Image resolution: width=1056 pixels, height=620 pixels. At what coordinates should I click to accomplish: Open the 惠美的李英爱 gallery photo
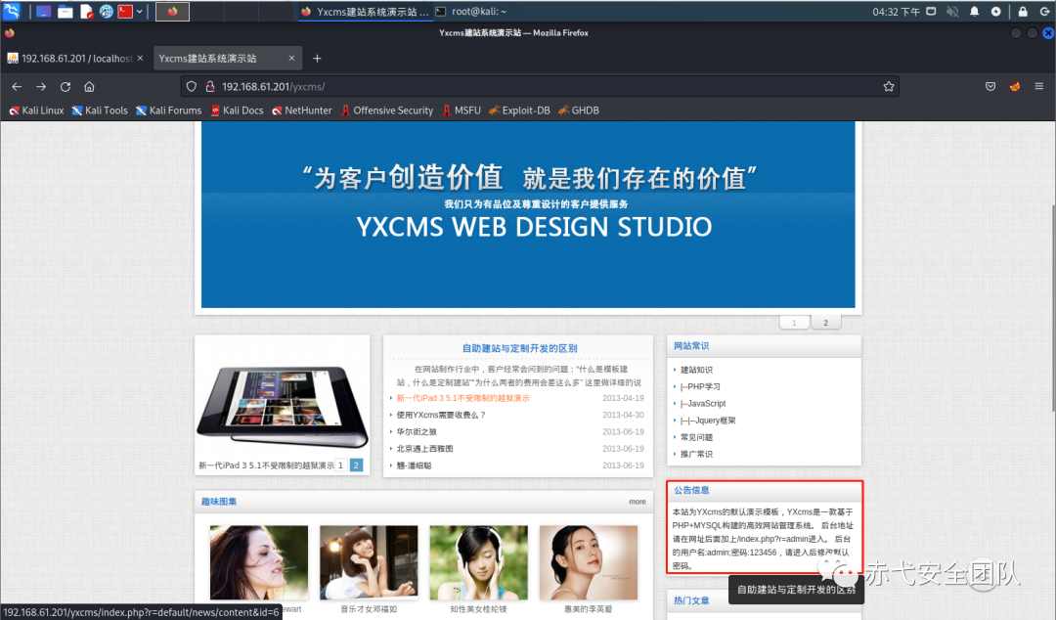pyautogui.click(x=589, y=562)
